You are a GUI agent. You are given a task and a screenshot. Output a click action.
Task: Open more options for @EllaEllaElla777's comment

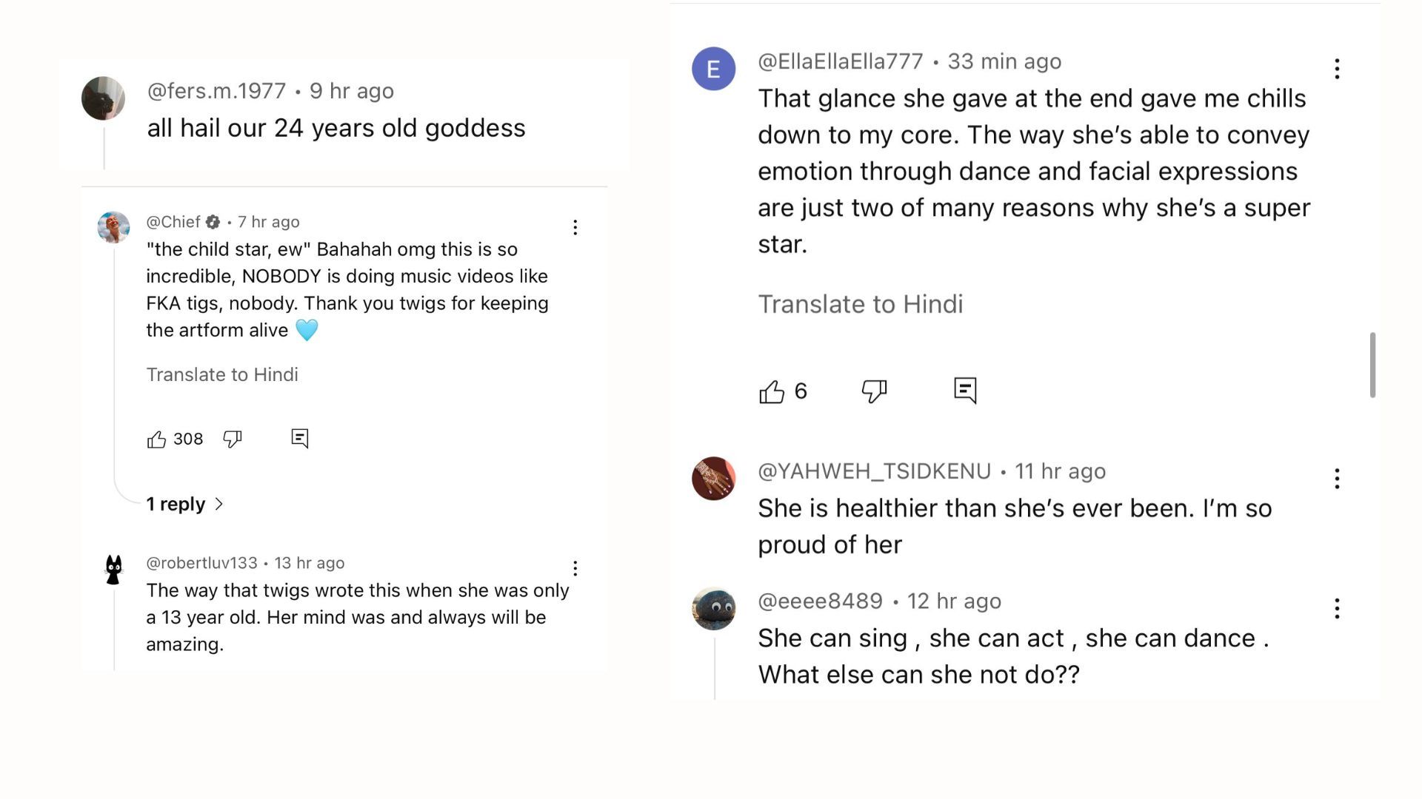pyautogui.click(x=1337, y=69)
